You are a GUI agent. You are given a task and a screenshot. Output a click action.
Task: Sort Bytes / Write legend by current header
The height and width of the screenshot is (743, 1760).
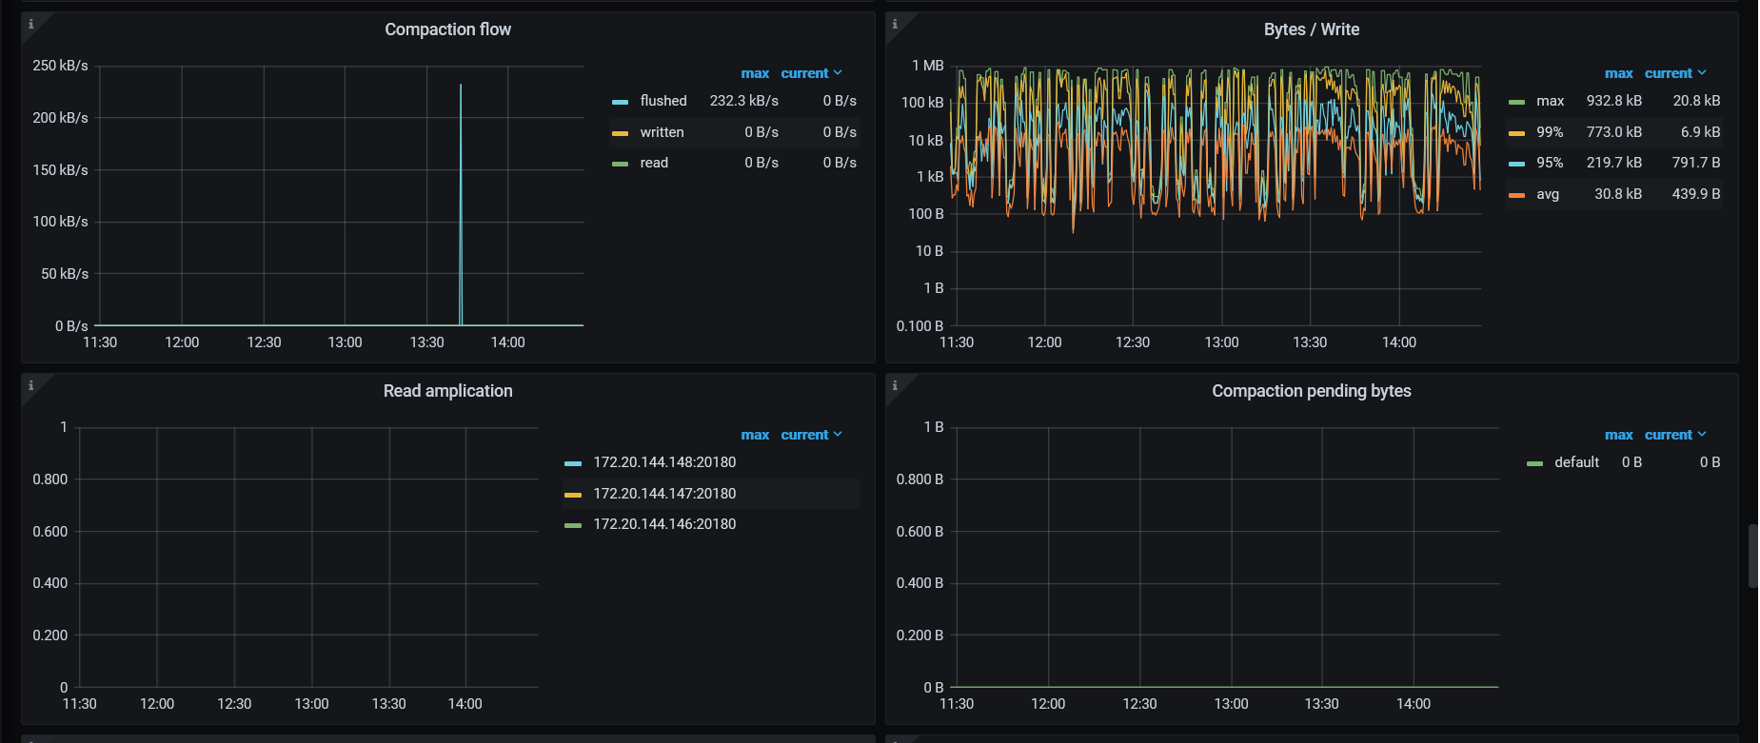[1668, 73]
